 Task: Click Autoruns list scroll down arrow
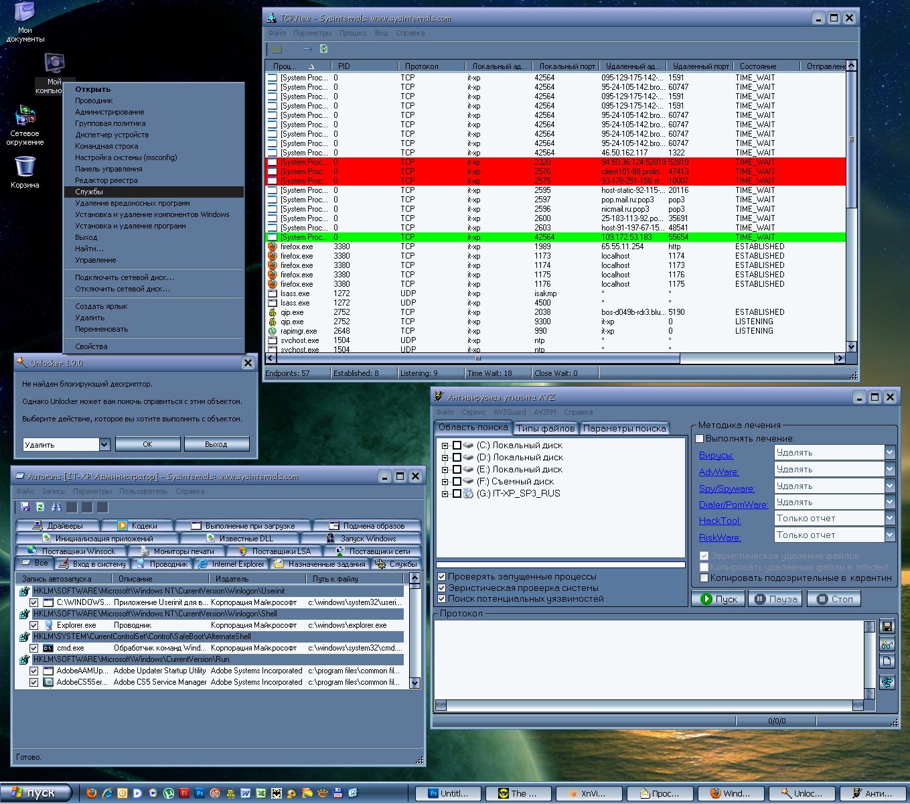pyautogui.click(x=414, y=683)
